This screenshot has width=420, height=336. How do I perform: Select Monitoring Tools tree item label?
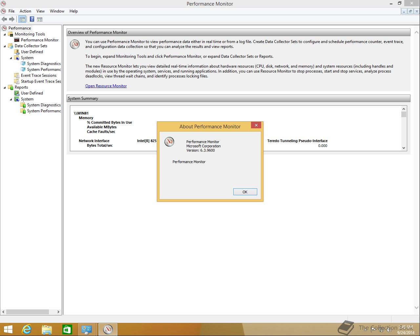click(30, 34)
